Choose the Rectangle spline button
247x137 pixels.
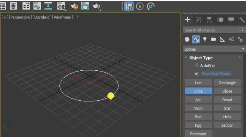pyautogui.click(x=228, y=83)
